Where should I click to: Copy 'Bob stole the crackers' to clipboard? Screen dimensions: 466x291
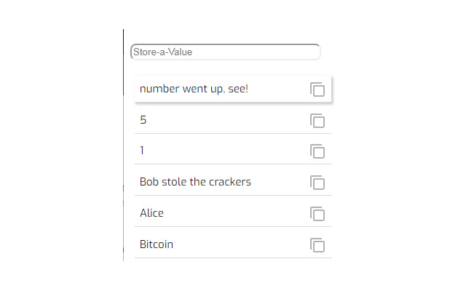tap(317, 183)
